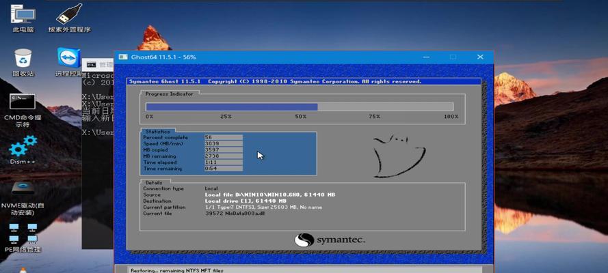Click the Speed (MB/min) value 3039

[x=224, y=143]
